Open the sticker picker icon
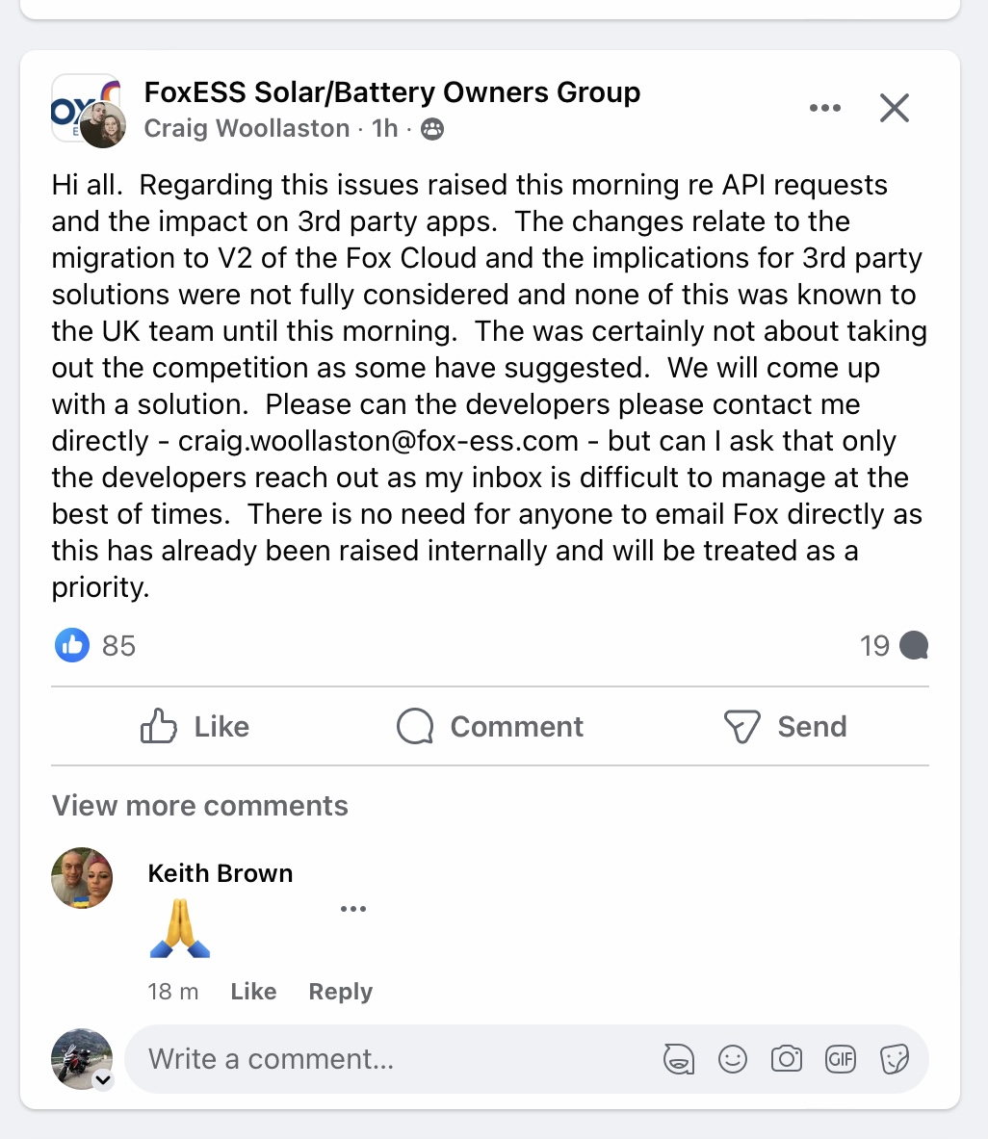The image size is (988, 1139). [x=895, y=1060]
